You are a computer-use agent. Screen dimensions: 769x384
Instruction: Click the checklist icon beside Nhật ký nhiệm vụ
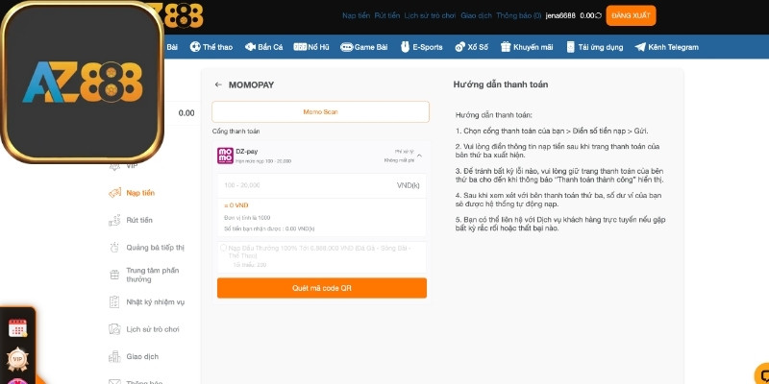(114, 301)
